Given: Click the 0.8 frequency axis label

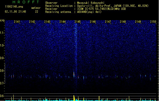Looking at the screenshot, I should pyautogui.click(x=2, y=71).
